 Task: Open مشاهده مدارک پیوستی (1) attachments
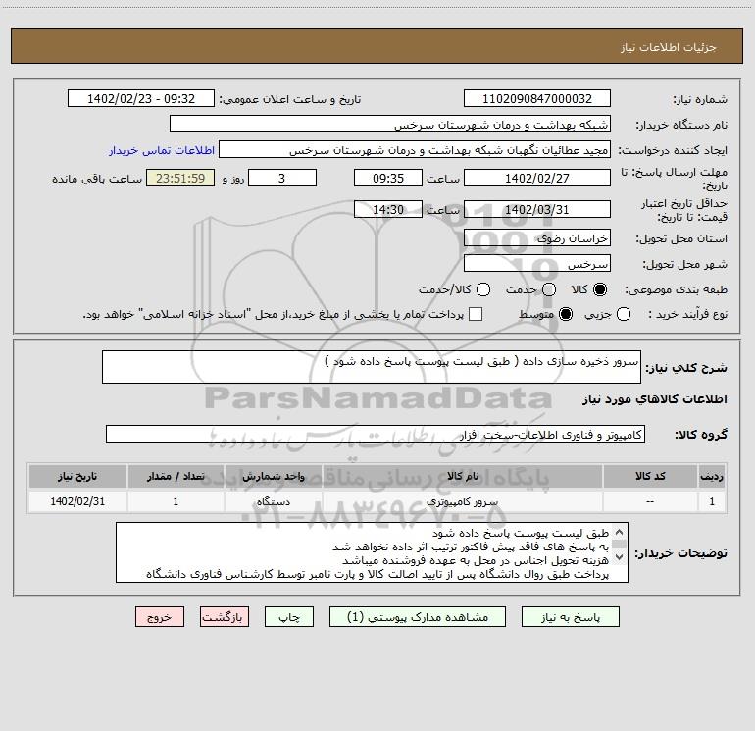click(418, 617)
